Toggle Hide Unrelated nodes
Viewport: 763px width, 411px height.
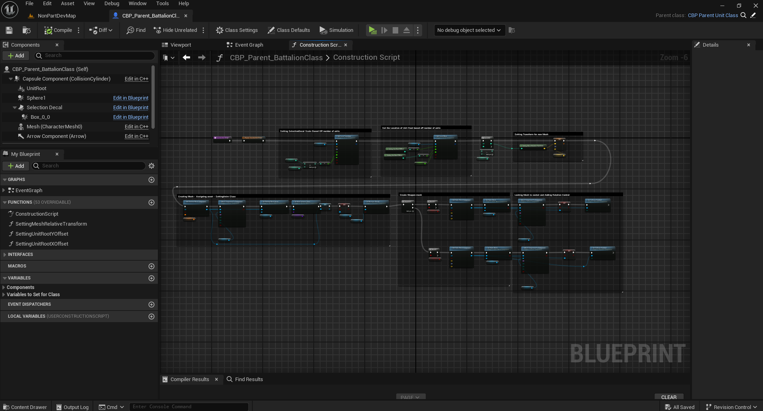[175, 30]
